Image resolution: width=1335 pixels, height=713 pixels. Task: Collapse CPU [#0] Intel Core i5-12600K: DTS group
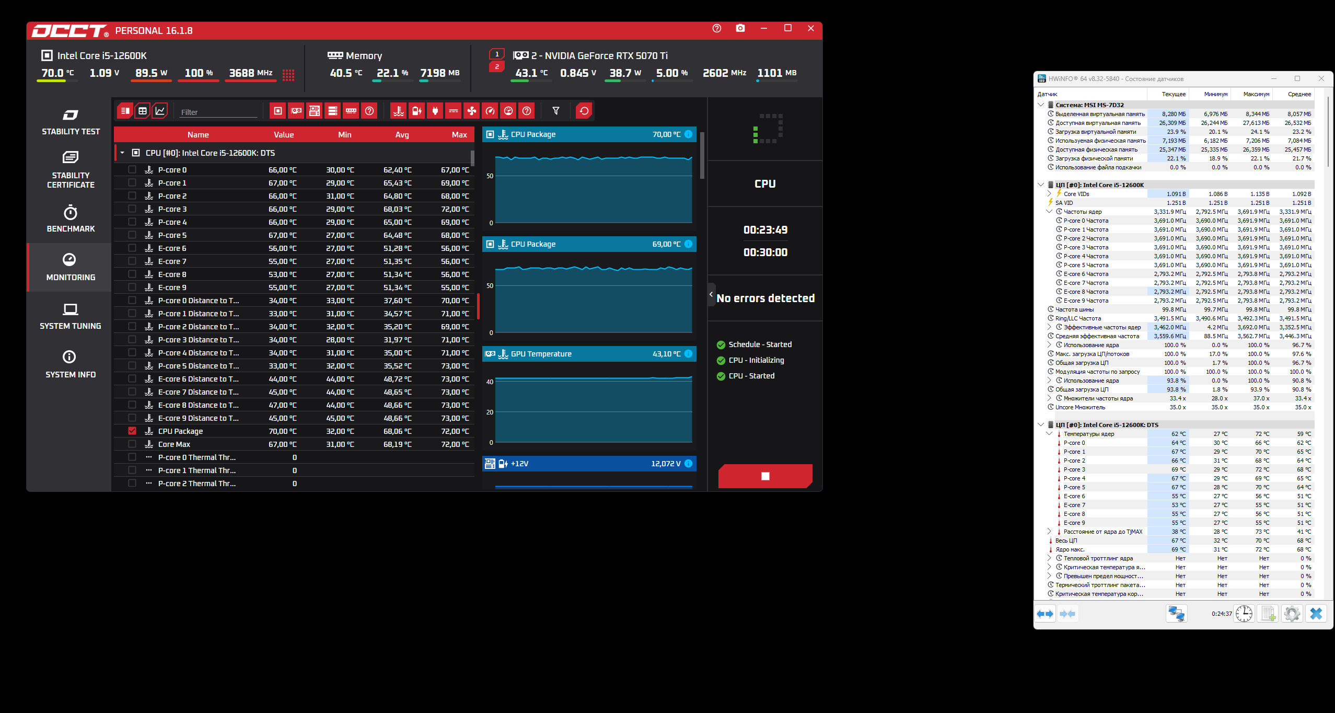122,153
